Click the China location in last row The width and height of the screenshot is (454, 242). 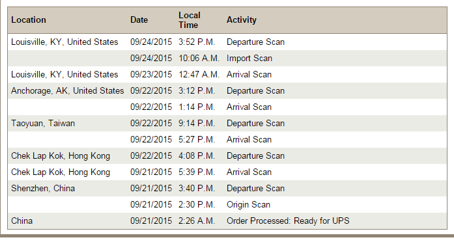(21, 221)
